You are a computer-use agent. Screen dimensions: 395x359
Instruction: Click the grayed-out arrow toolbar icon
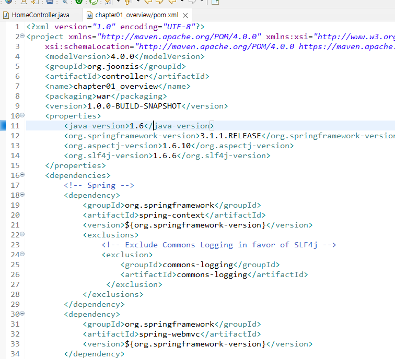click(x=193, y=2)
